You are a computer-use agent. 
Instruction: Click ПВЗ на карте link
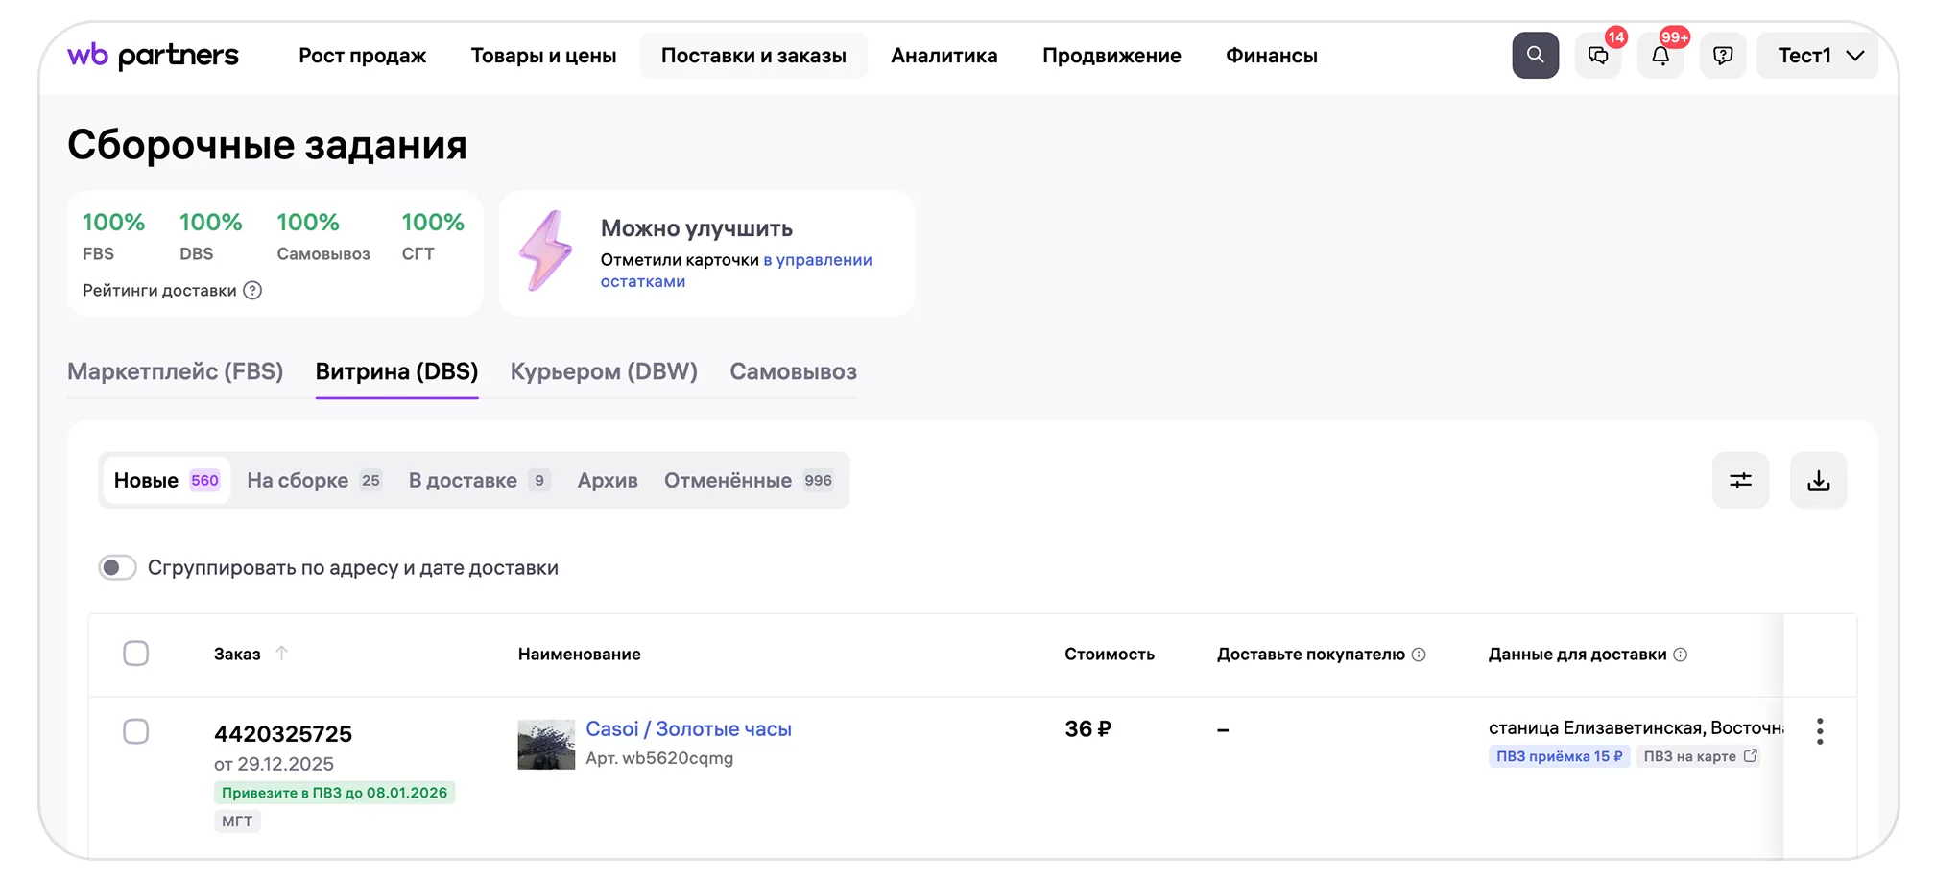pyautogui.click(x=1699, y=756)
